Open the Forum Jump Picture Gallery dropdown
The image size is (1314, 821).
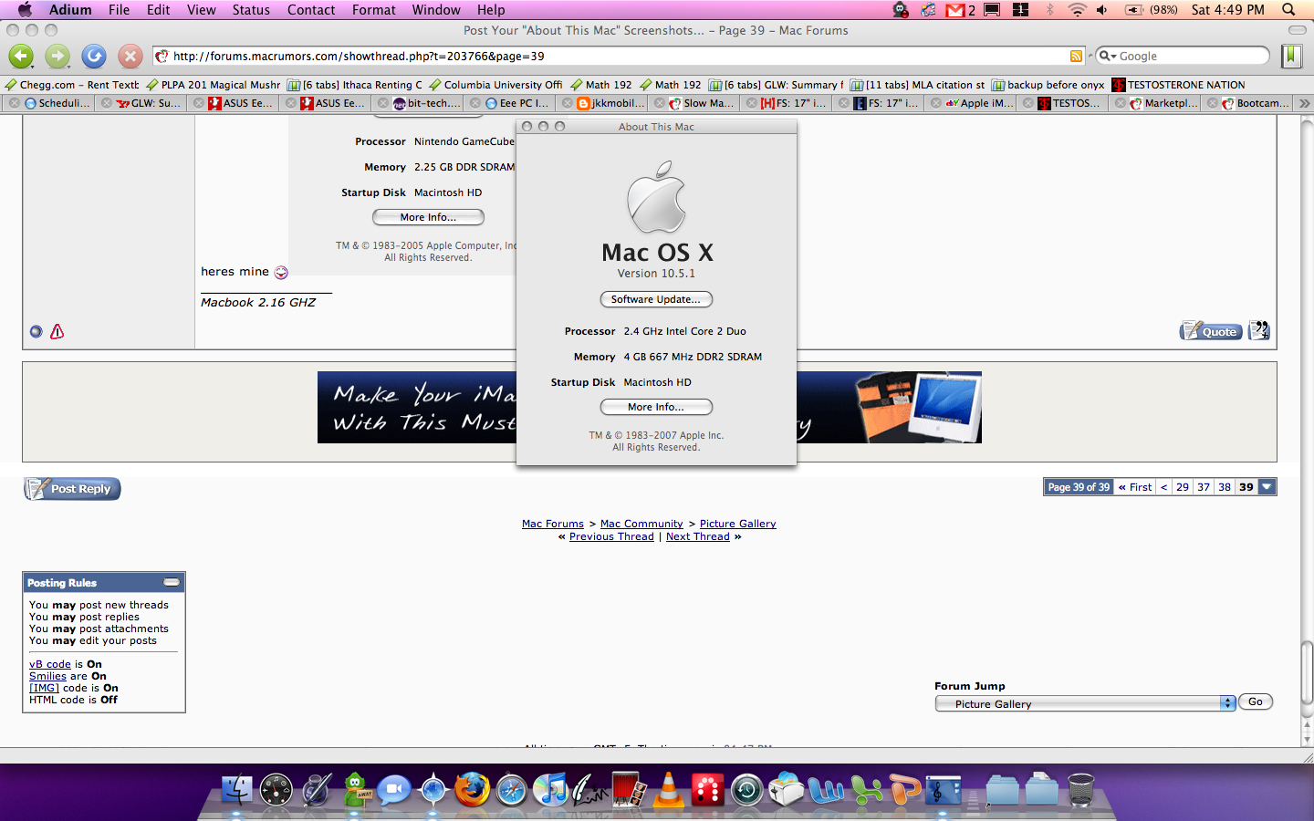point(1085,703)
